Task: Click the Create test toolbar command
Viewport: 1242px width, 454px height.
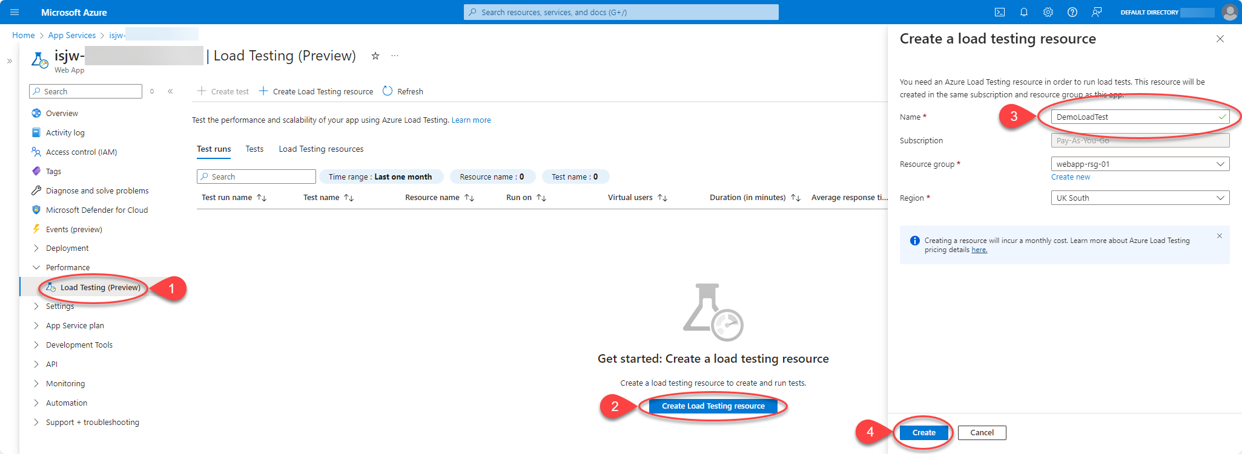Action: (223, 91)
